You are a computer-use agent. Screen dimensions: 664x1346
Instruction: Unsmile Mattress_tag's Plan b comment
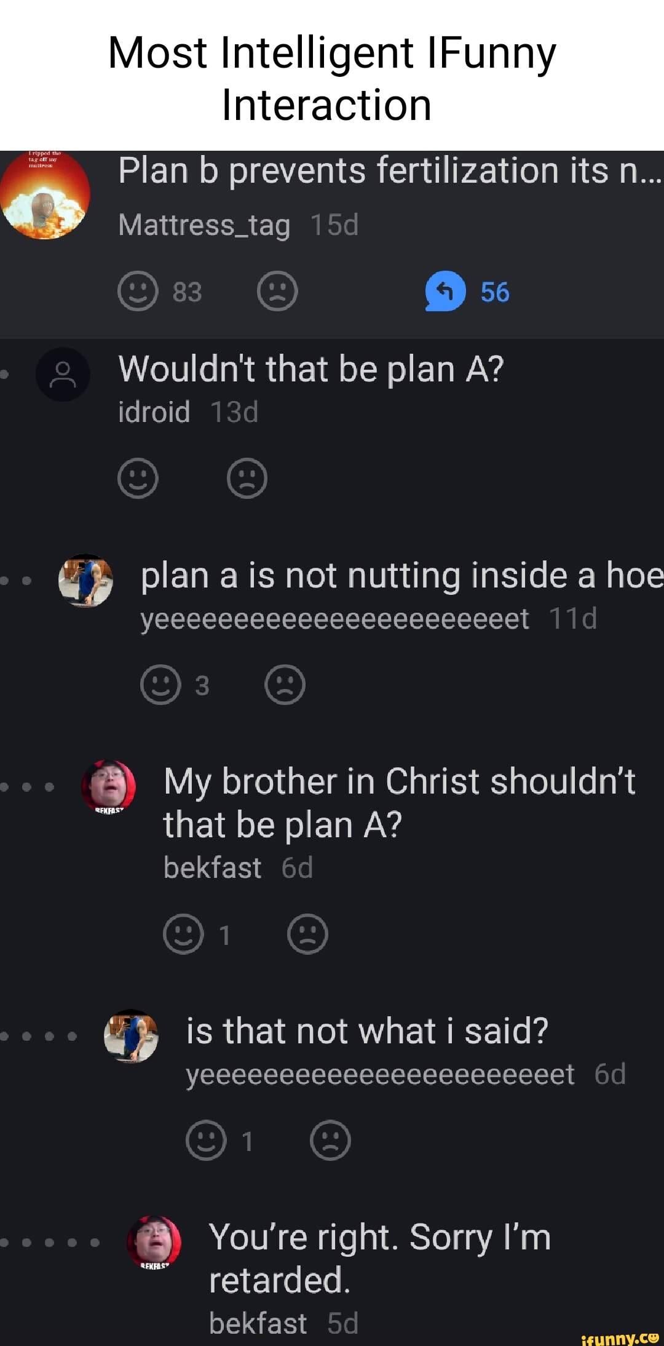point(277,292)
